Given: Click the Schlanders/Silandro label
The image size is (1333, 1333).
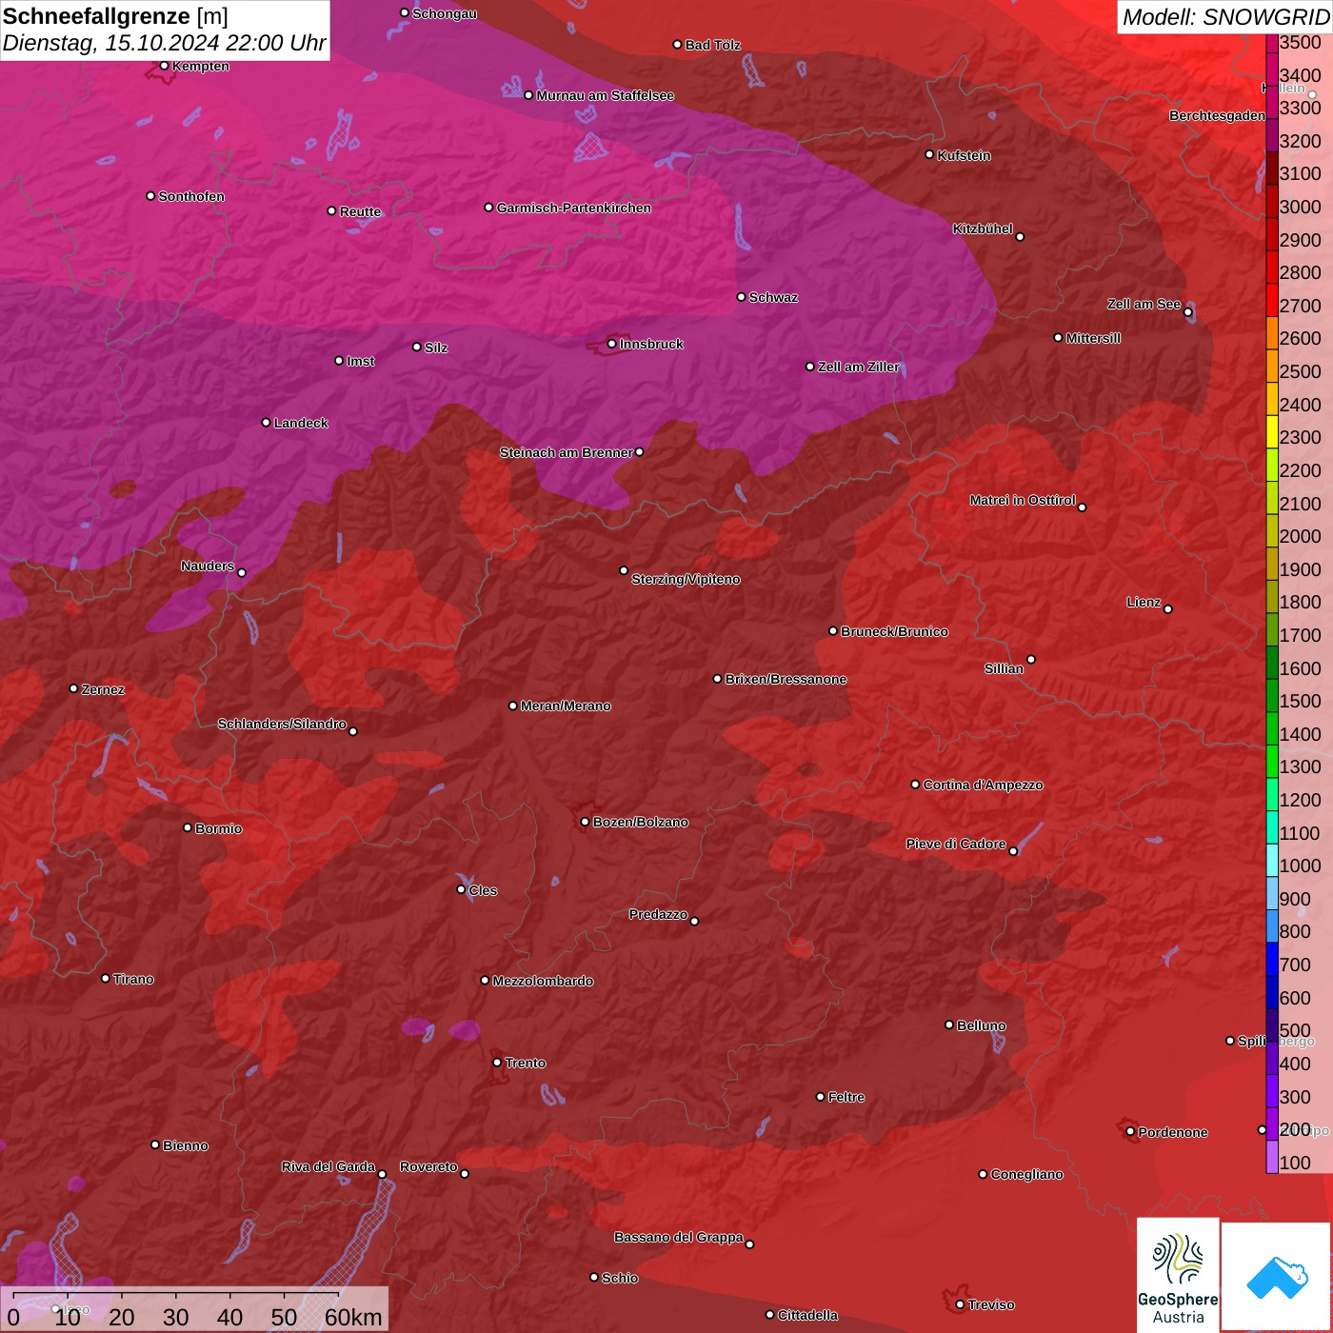Looking at the screenshot, I should click(x=282, y=724).
